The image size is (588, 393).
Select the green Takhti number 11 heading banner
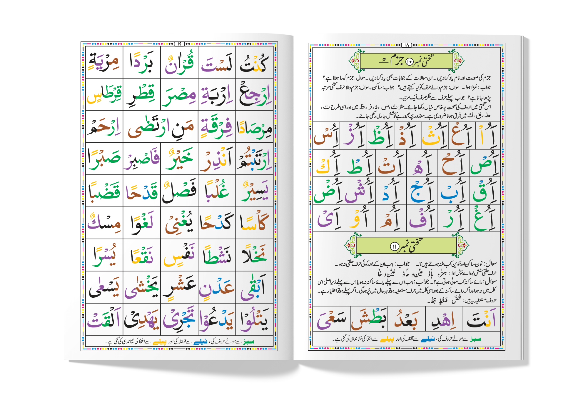(407, 245)
